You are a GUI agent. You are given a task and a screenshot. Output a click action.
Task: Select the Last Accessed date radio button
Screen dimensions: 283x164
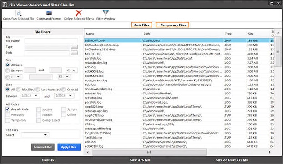[38, 89]
